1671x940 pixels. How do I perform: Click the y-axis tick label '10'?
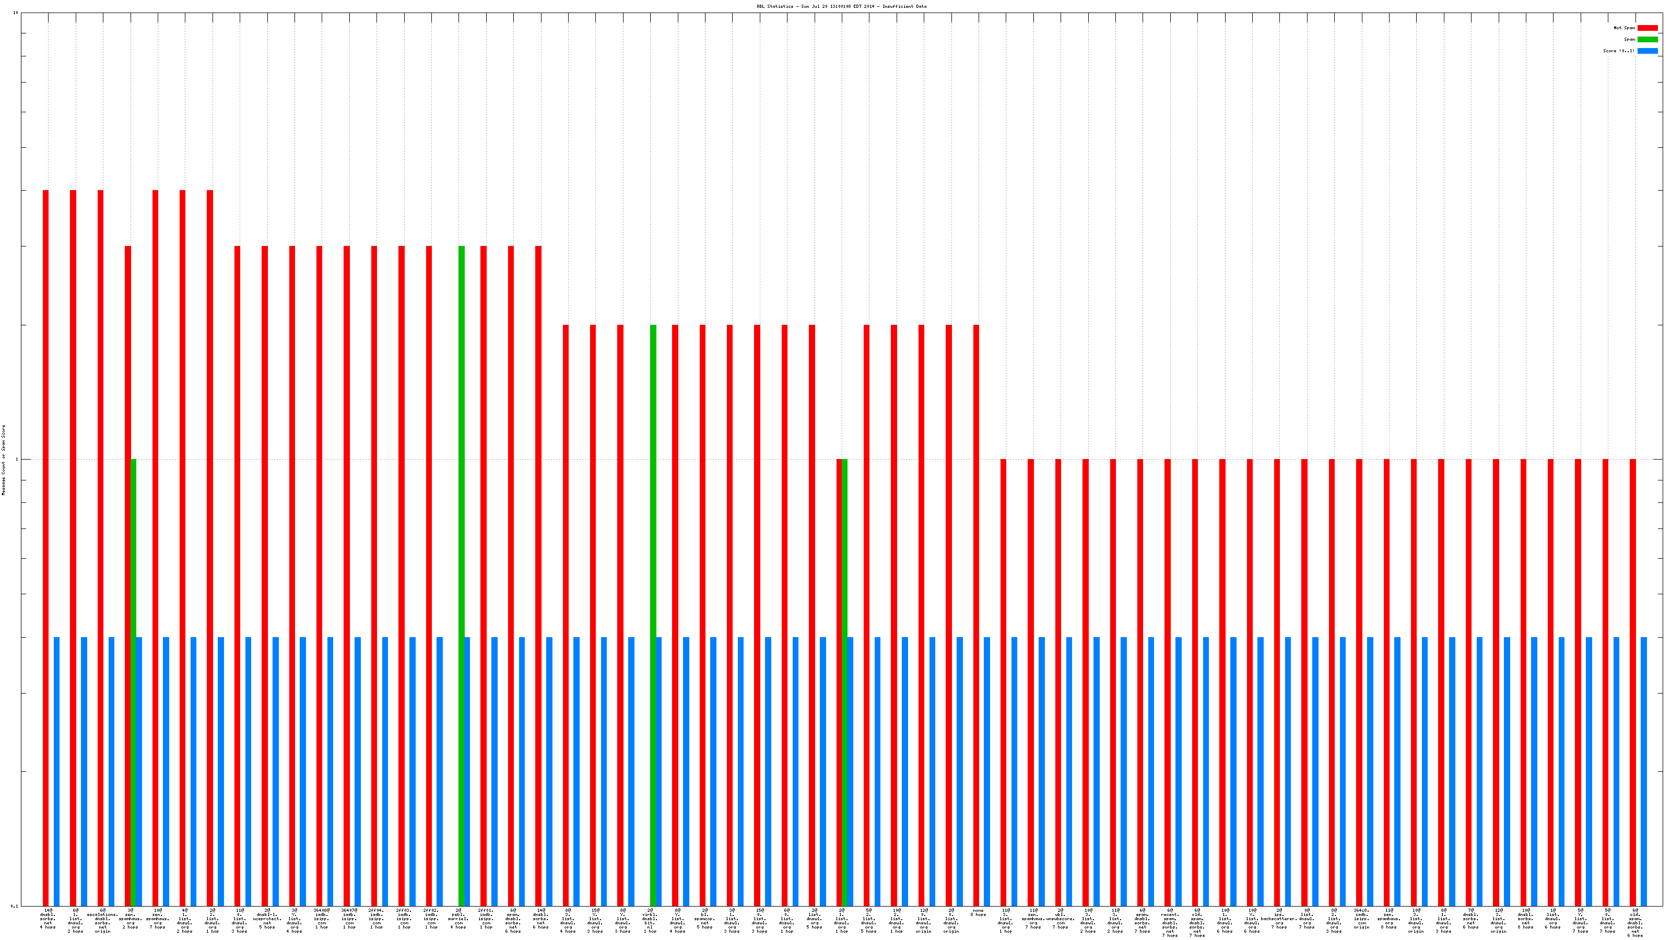16,13
